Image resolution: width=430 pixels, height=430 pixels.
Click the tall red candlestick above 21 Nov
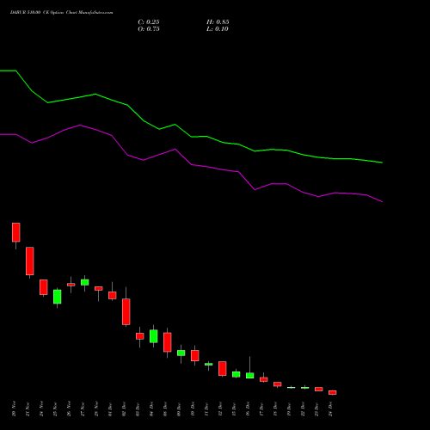(30, 261)
